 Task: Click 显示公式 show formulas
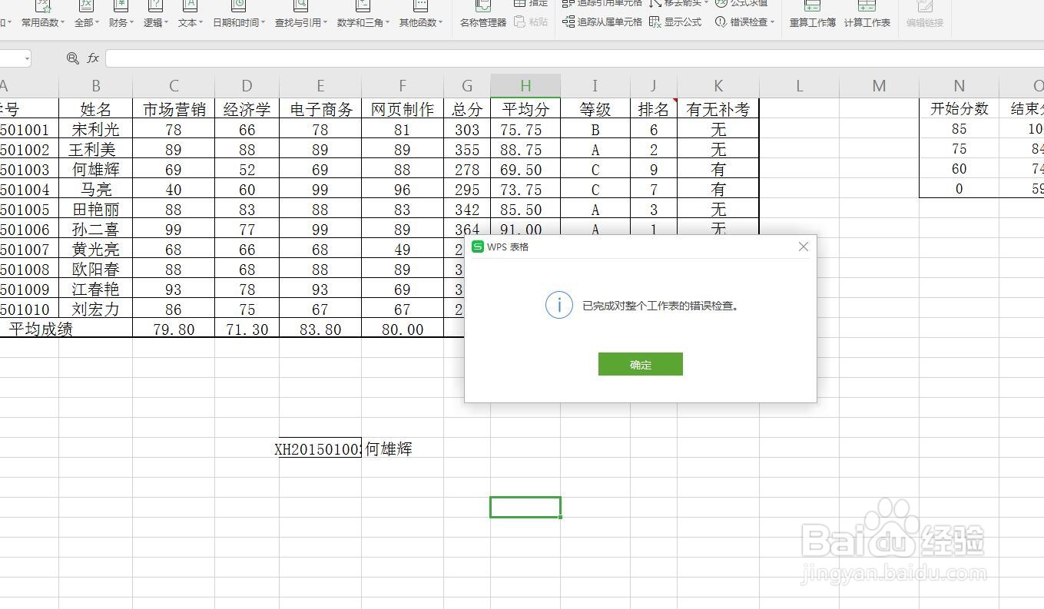[x=675, y=22]
